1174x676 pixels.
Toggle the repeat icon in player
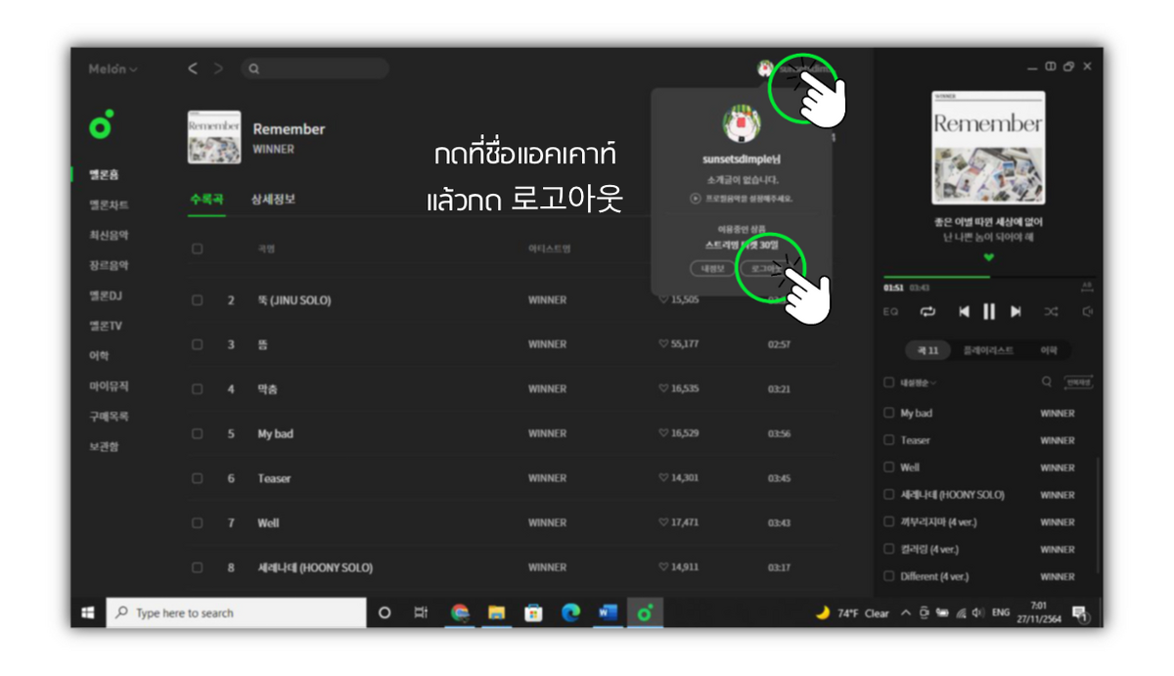(x=927, y=311)
